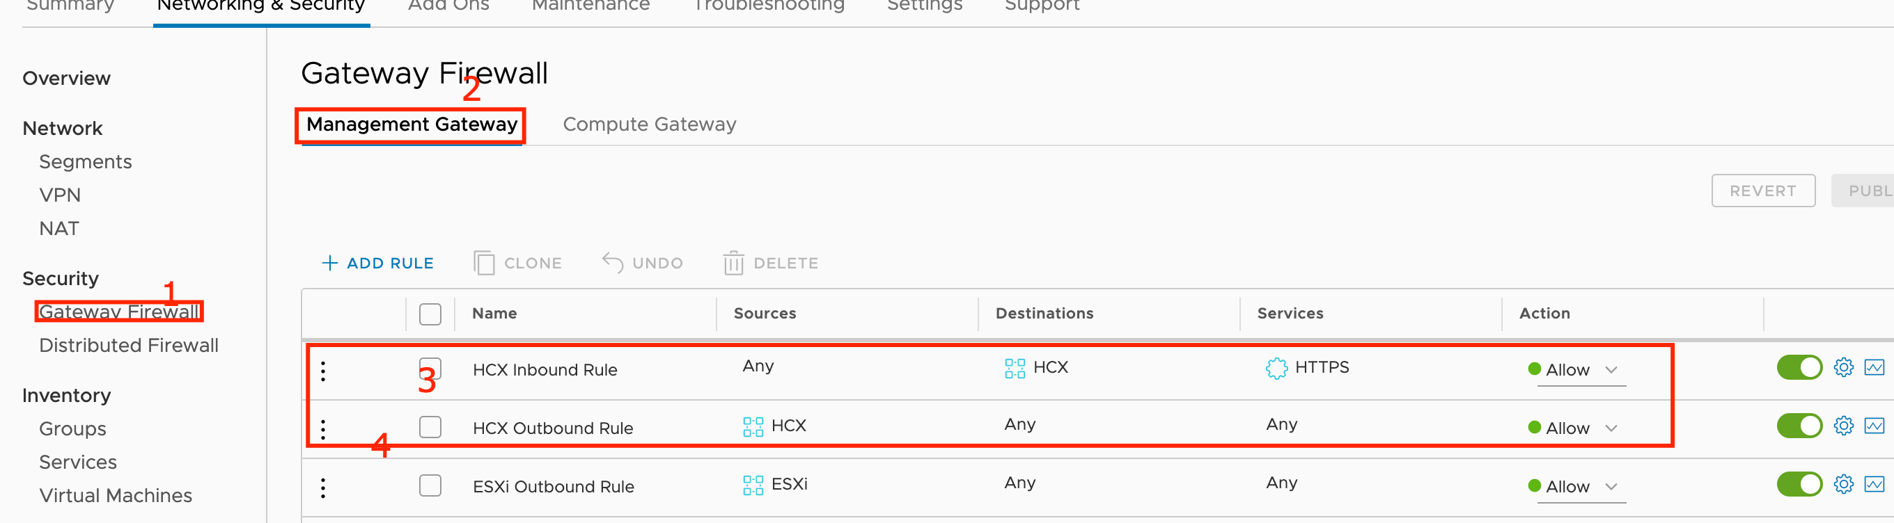The width and height of the screenshot is (1894, 523).
Task: Open Segments under Network
Action: pos(85,161)
